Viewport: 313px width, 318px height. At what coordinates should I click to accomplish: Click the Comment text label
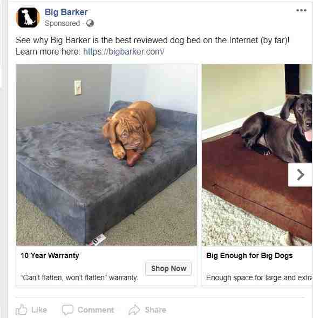[96, 310]
